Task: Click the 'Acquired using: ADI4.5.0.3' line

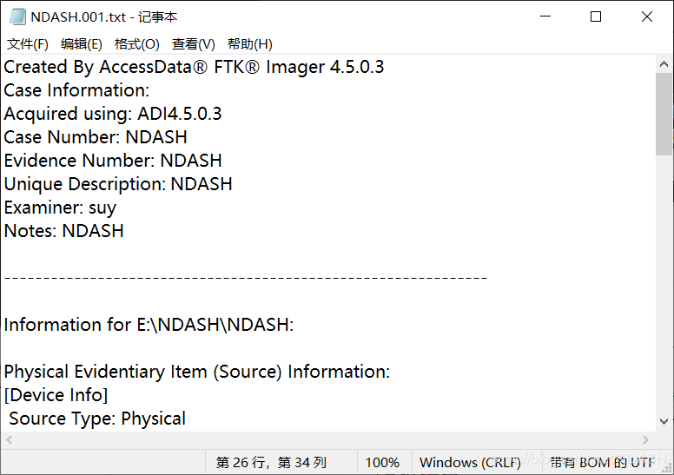Action: click(113, 114)
